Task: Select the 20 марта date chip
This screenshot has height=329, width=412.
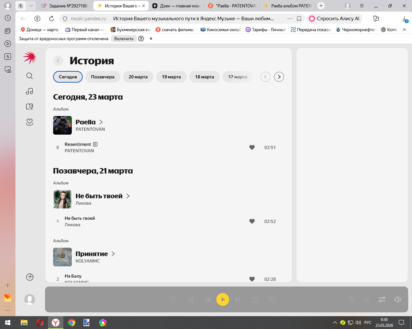Action: [x=138, y=77]
